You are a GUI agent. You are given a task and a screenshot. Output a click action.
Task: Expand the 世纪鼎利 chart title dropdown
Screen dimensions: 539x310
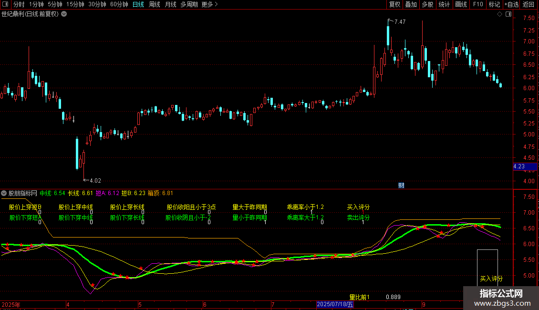pos(64,14)
